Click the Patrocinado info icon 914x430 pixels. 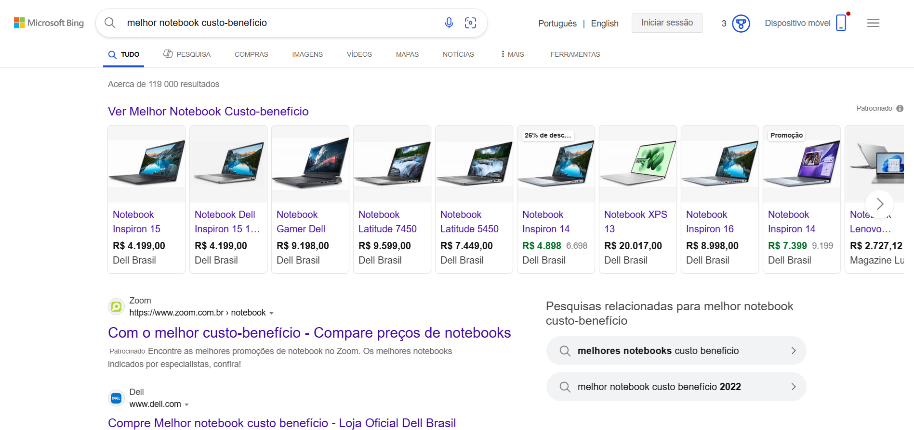tap(900, 109)
